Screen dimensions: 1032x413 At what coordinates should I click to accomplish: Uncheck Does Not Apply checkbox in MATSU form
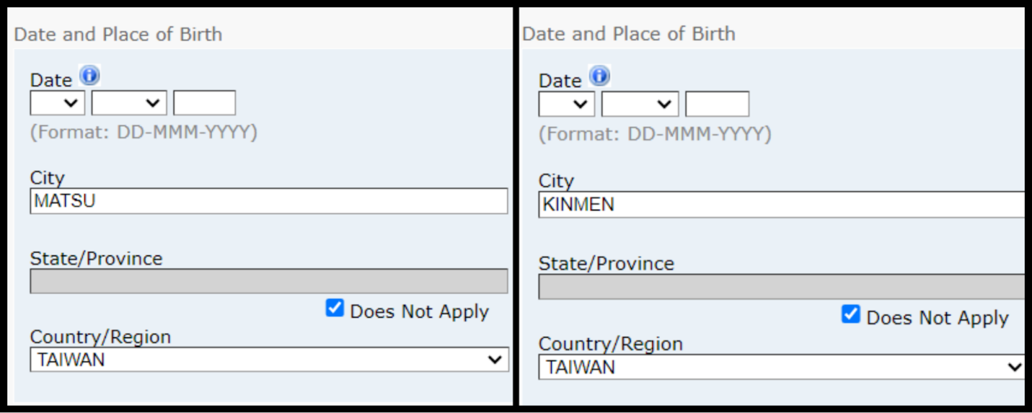(335, 308)
